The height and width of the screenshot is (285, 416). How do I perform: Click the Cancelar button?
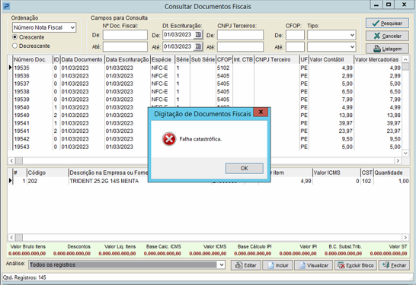(387, 36)
